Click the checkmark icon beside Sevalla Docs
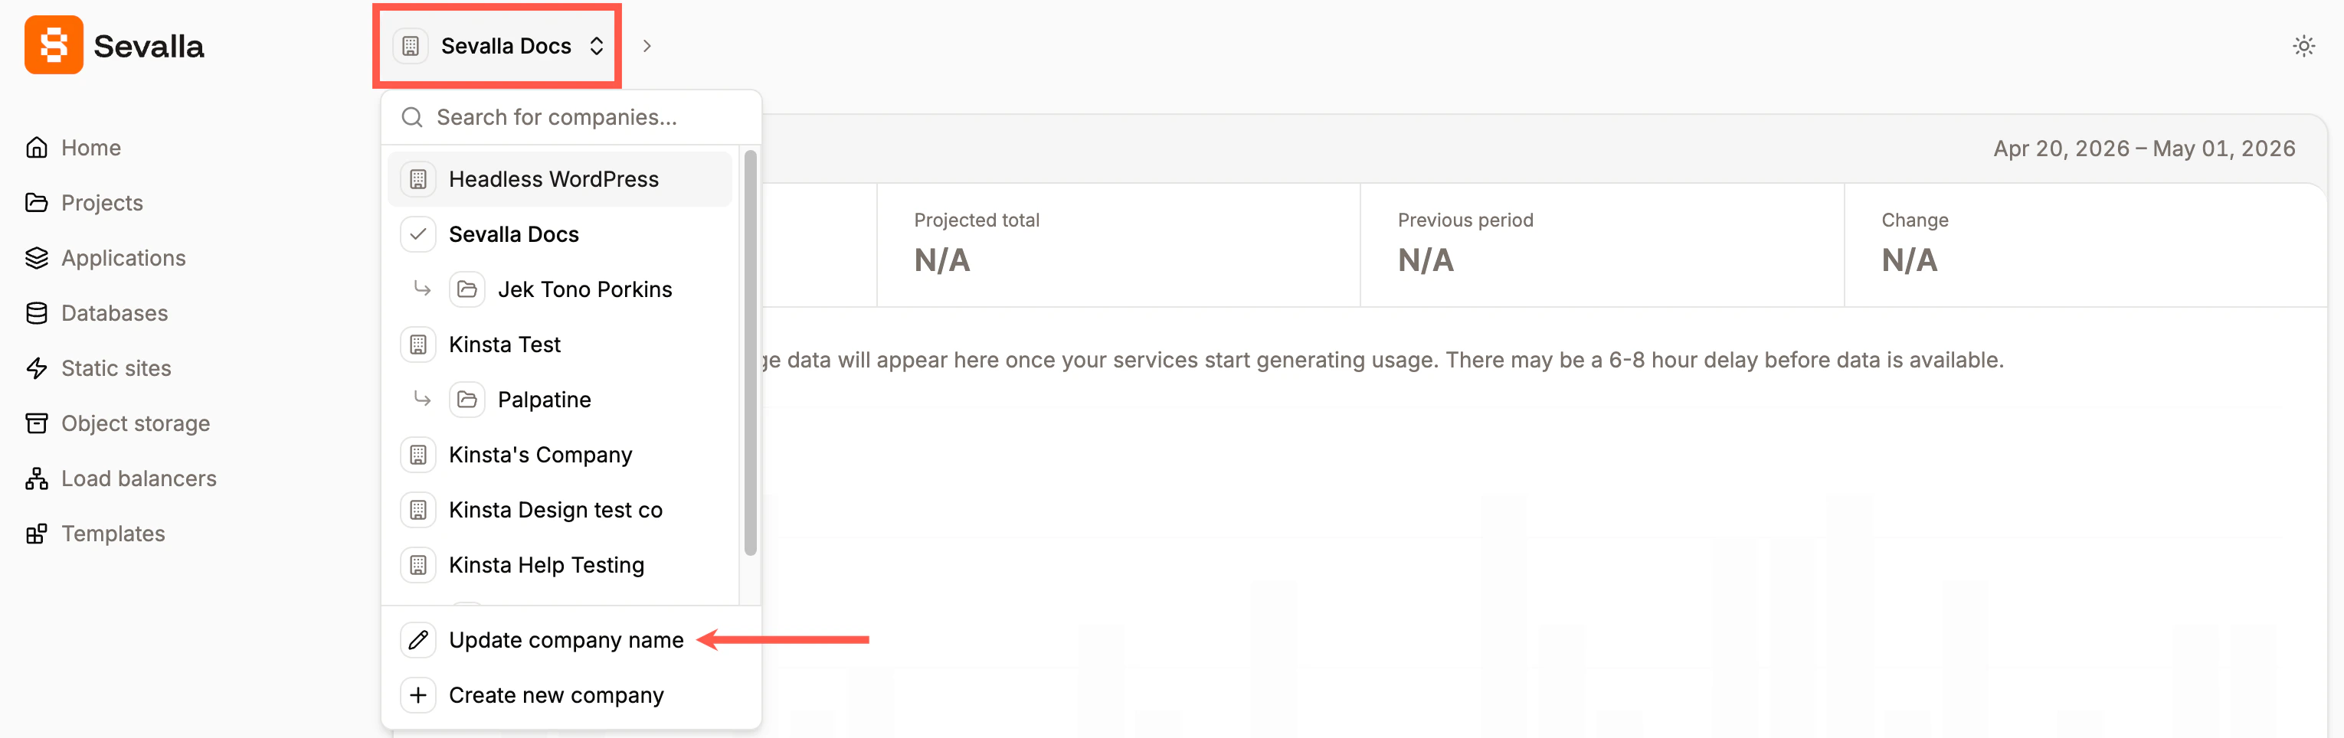 point(417,234)
